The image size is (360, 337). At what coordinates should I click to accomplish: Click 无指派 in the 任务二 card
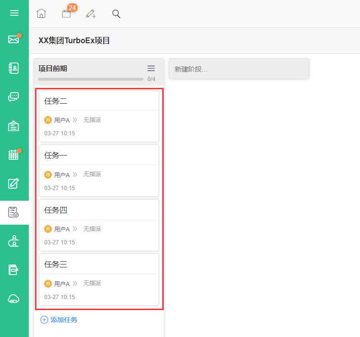[x=92, y=120]
